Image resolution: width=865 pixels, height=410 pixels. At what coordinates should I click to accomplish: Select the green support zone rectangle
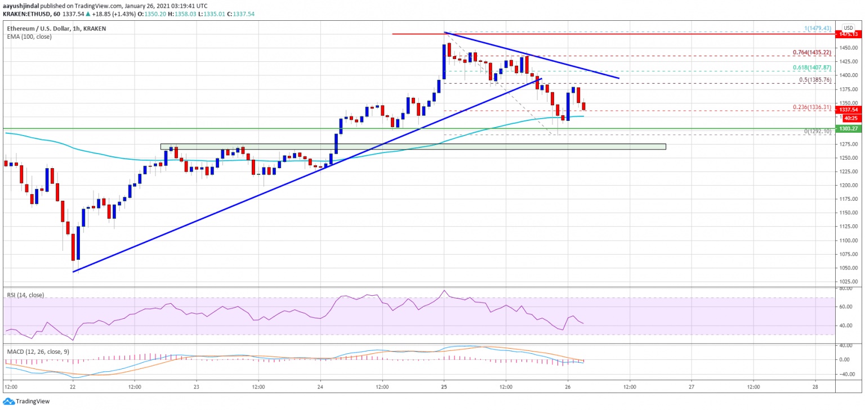click(413, 147)
